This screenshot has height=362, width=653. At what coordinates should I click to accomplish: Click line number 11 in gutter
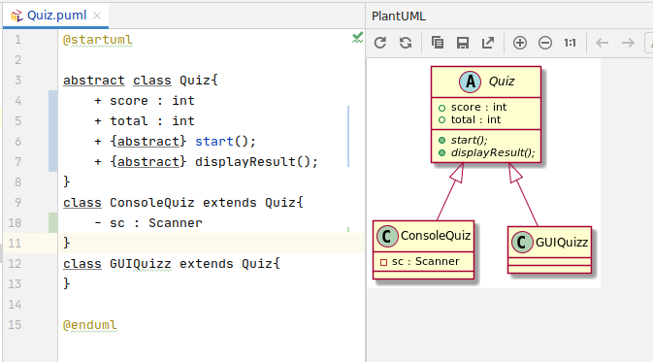(x=15, y=243)
